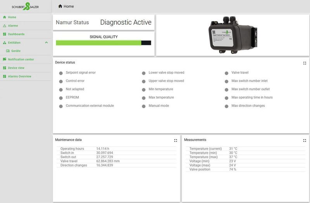Click the Switch in value 30.097.694
This screenshot has height=203, width=310.
click(105, 153)
